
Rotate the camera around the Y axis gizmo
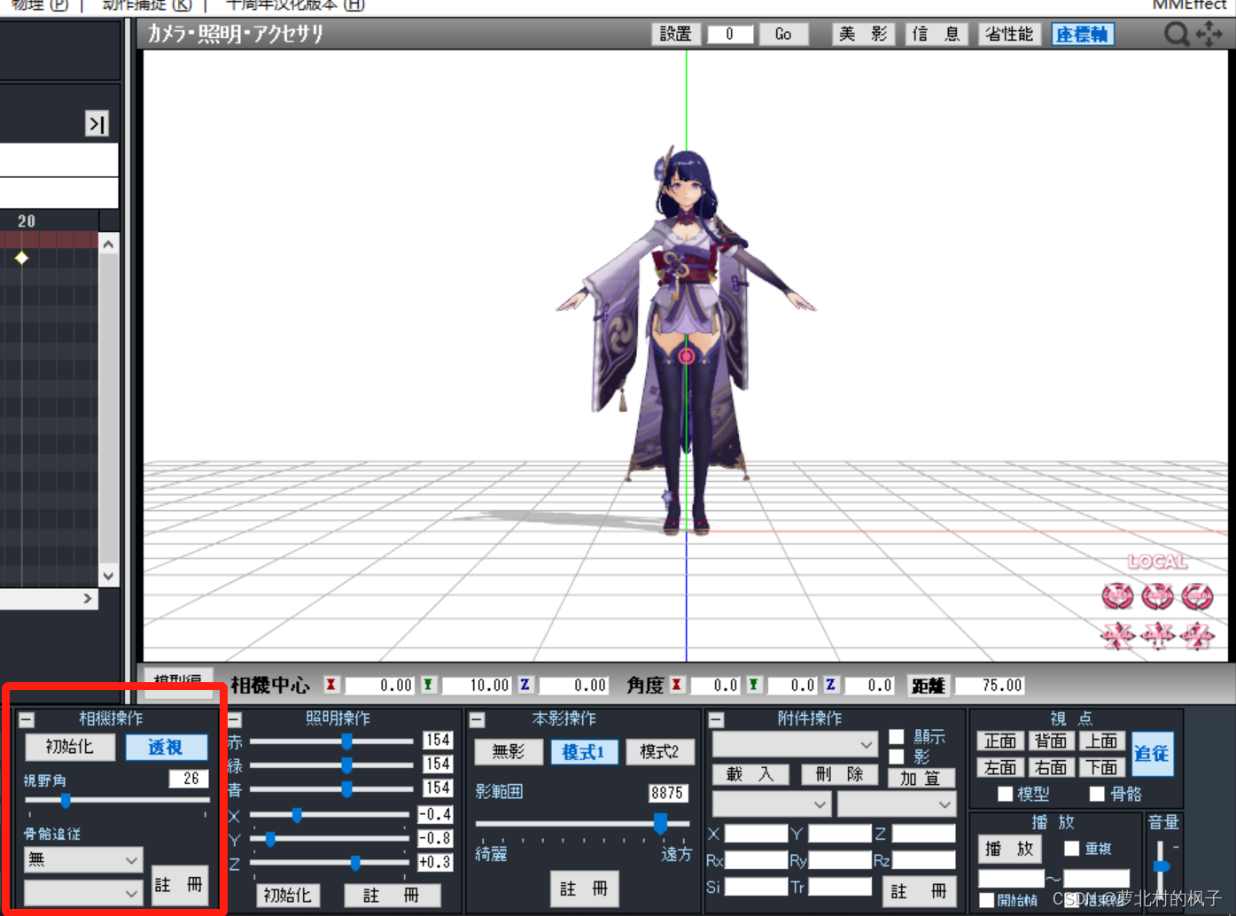[1157, 596]
